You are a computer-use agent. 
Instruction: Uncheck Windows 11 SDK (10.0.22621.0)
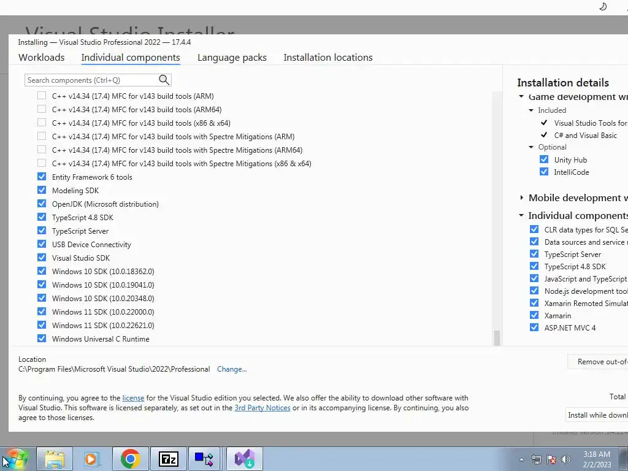tap(42, 325)
